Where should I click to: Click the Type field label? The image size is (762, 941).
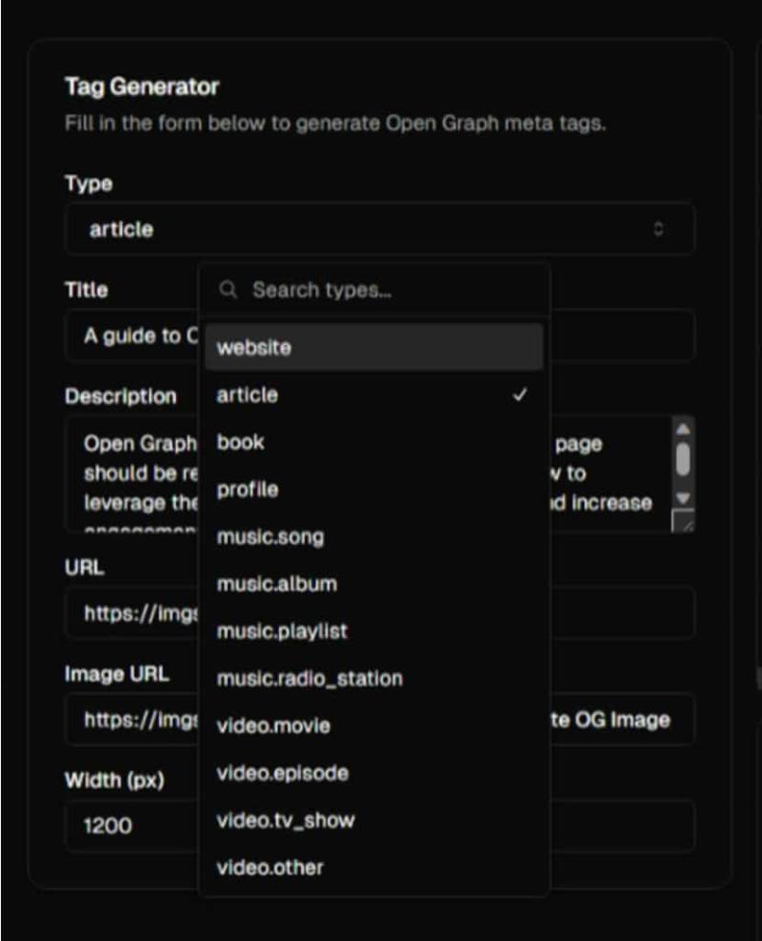(x=89, y=183)
